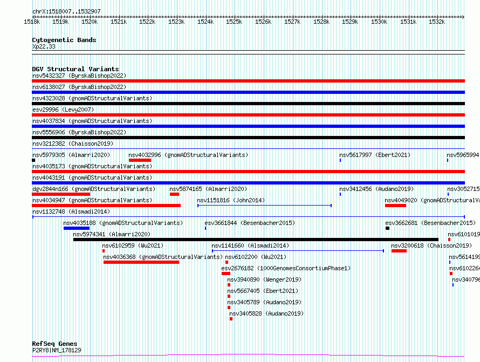Click the RefSeq Genes track title
The width and height of the screenshot is (480, 362).
[54, 344]
